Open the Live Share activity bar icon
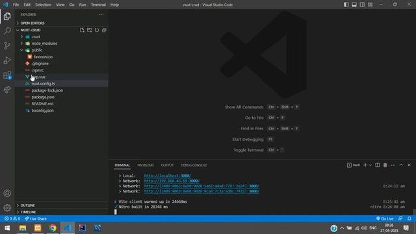 [x=7, y=90]
